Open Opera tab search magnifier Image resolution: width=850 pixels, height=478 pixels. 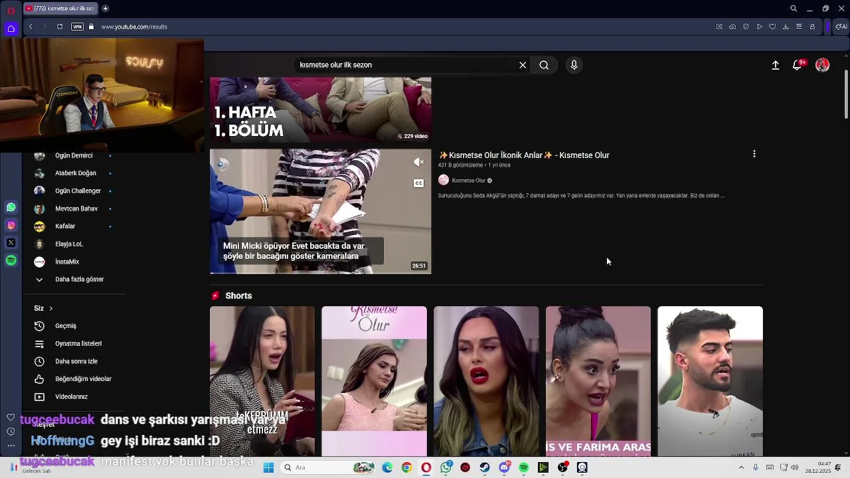coord(794,9)
